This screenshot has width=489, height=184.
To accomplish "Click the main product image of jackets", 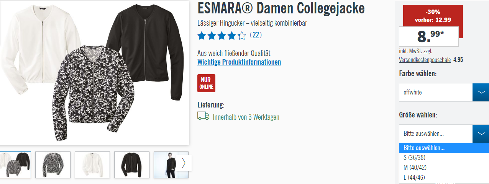I will coord(94,73).
